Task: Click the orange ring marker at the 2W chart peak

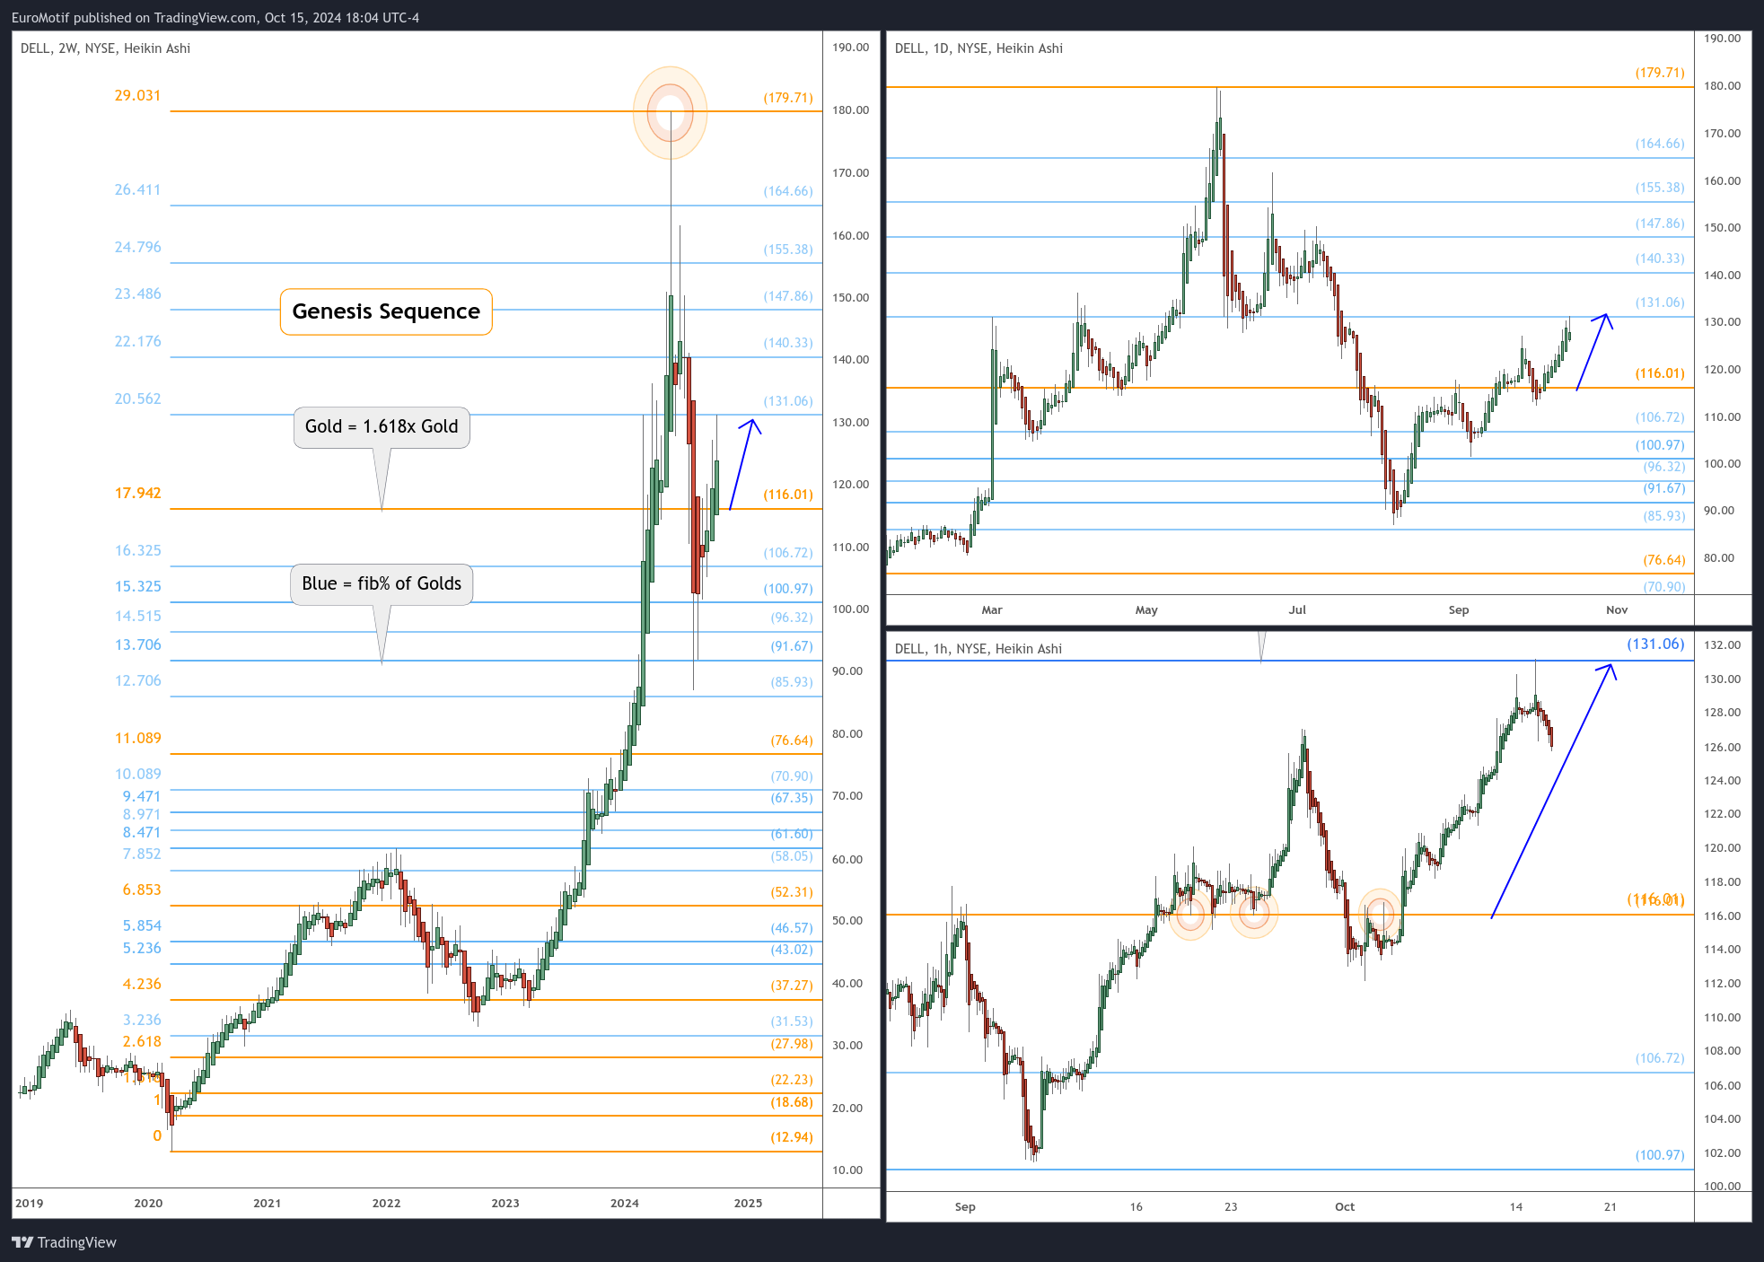Action: [x=671, y=112]
